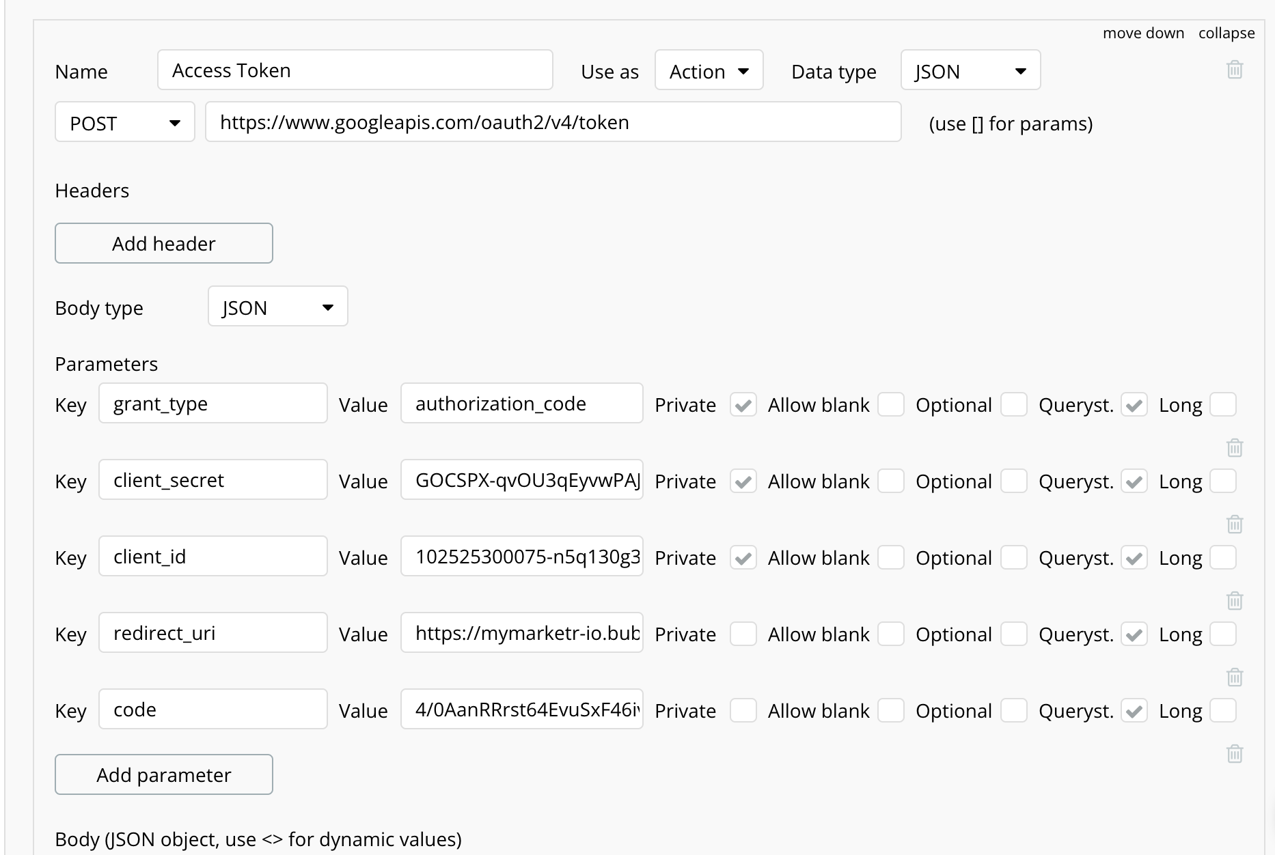
Task: Expand the Body type dropdown
Action: click(277, 307)
